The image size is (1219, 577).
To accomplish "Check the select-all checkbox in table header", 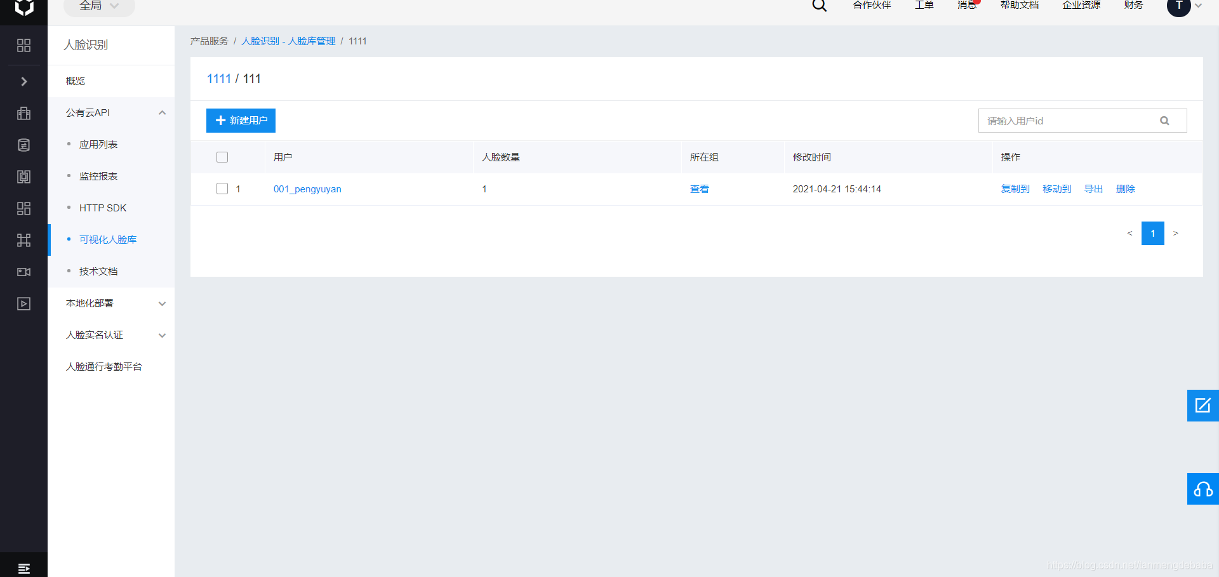I will (222, 157).
